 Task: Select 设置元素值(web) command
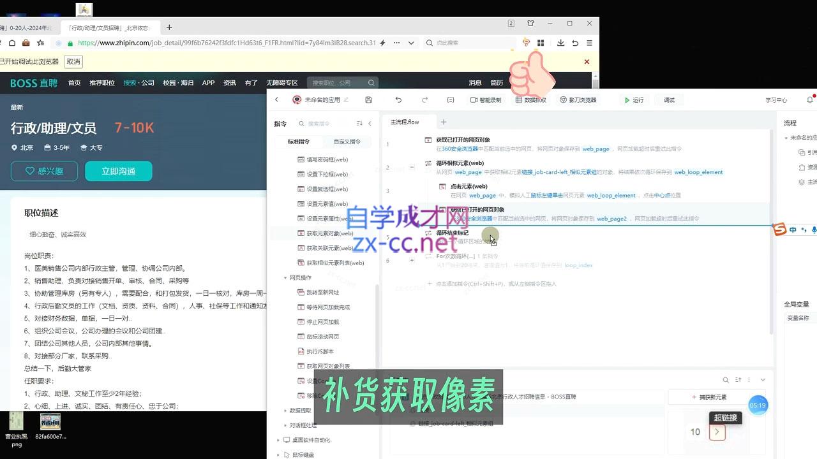(323, 204)
